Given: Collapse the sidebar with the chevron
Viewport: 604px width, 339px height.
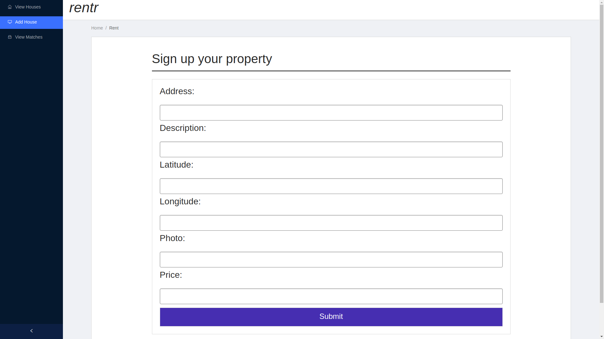Looking at the screenshot, I should pyautogui.click(x=31, y=331).
